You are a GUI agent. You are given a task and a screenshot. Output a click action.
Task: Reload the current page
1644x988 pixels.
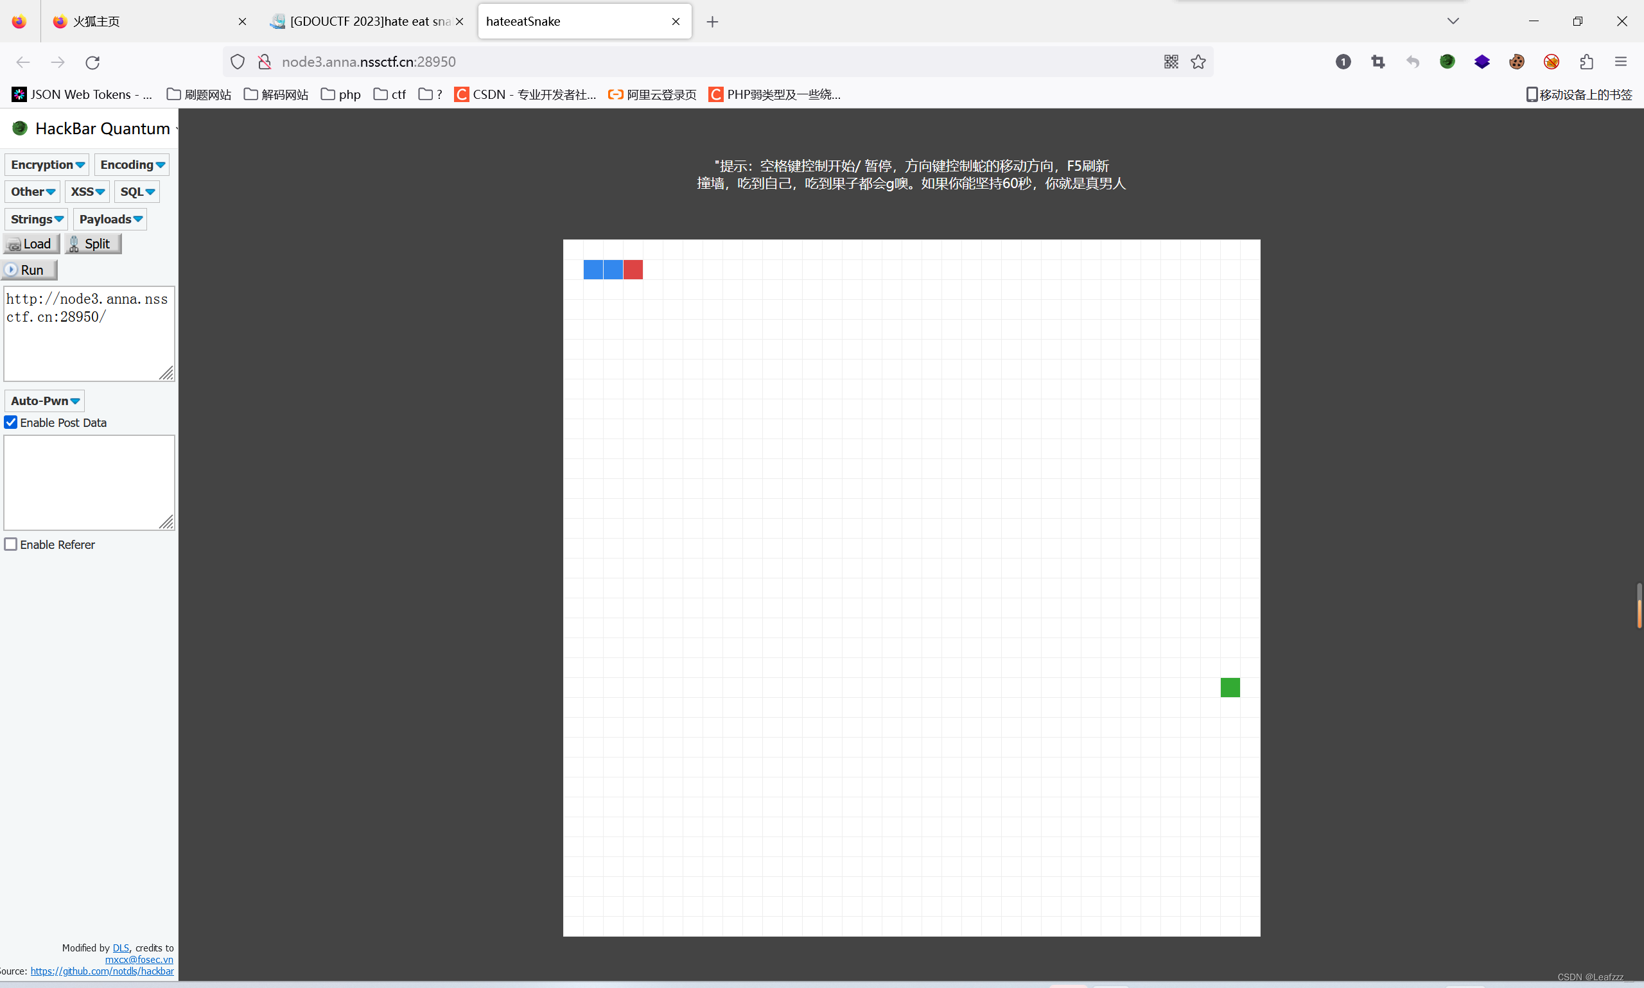point(93,62)
